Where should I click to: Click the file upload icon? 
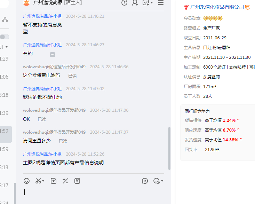pyautogui.click(x=53, y=181)
